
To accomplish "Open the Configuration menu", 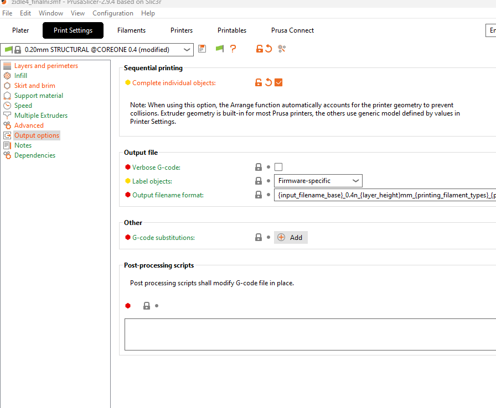I will coord(112,13).
